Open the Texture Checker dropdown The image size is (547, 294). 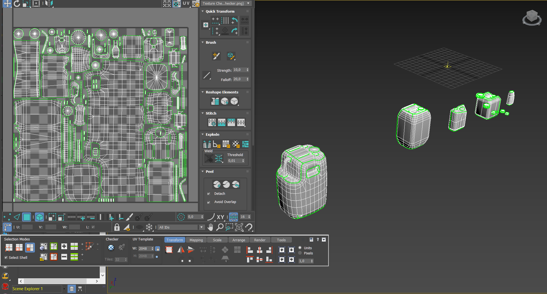click(226, 3)
